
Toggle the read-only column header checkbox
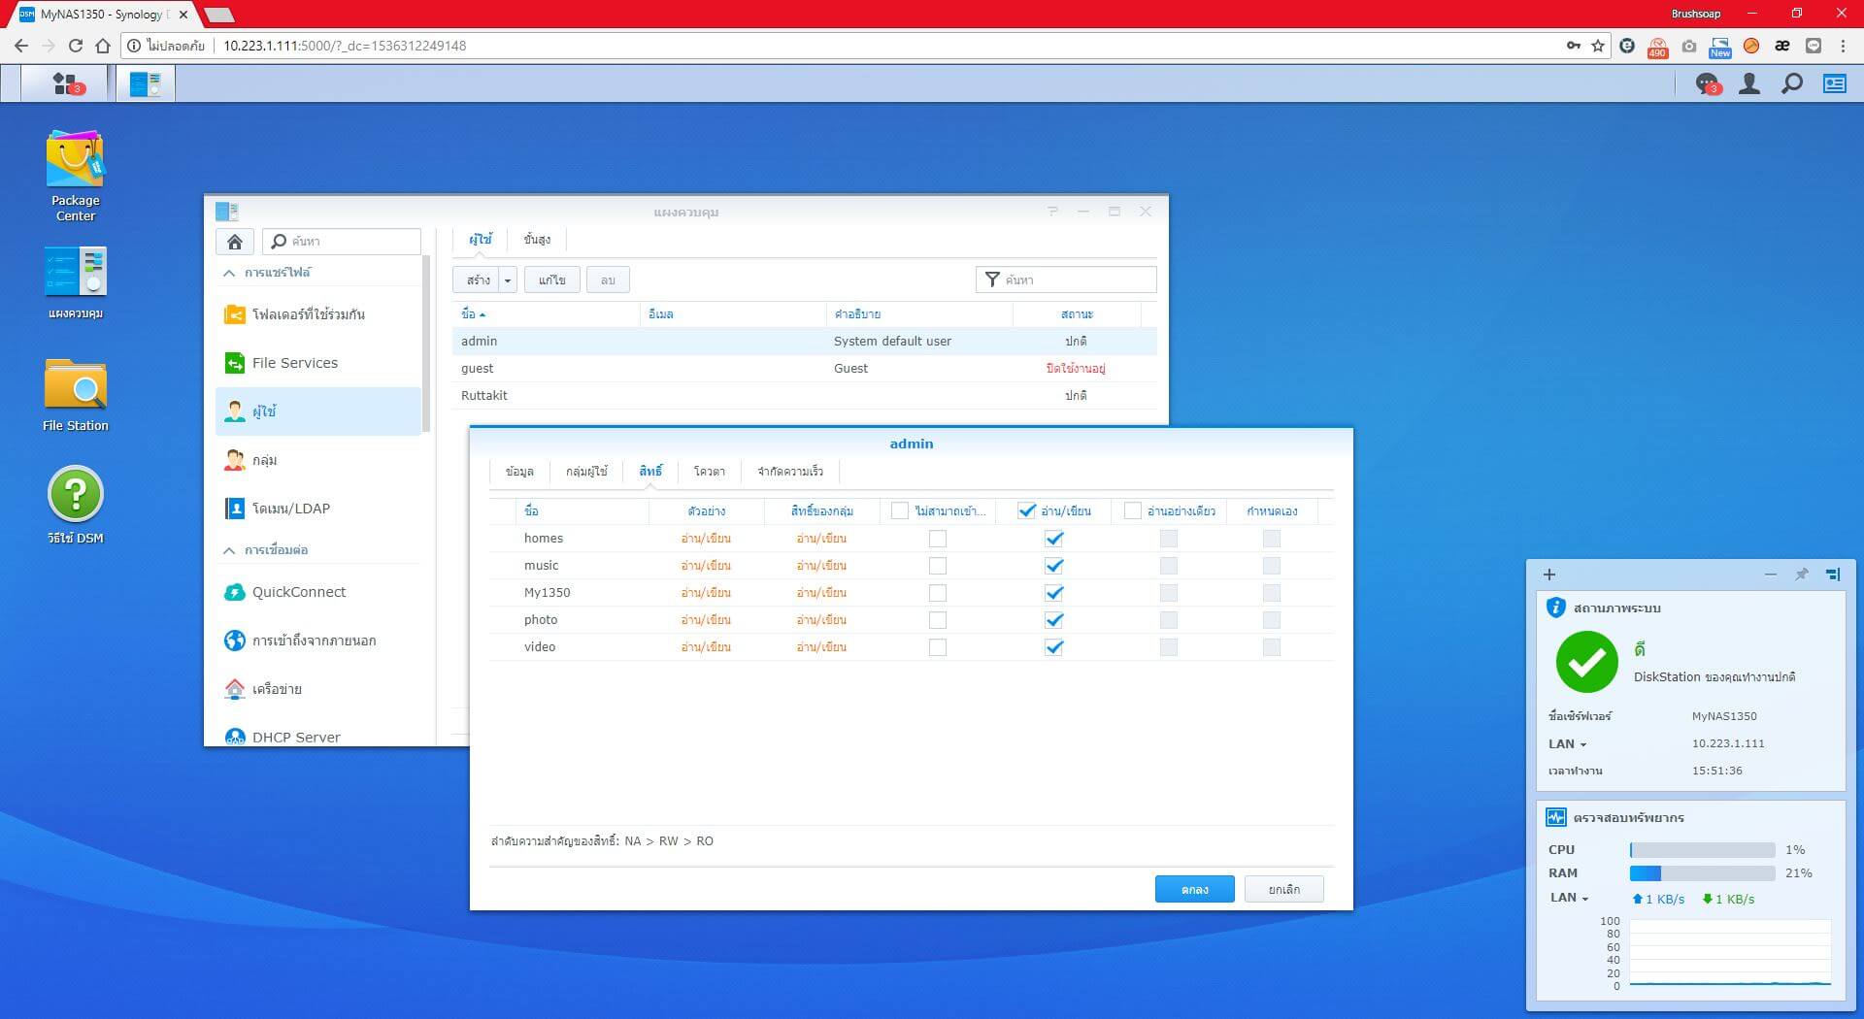pyautogui.click(x=1132, y=510)
